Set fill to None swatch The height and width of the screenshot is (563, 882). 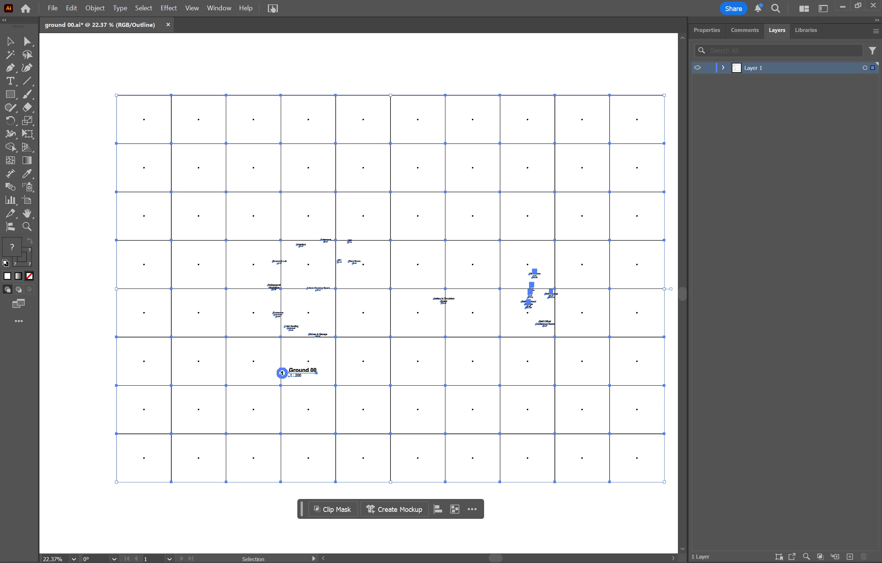[x=29, y=276]
